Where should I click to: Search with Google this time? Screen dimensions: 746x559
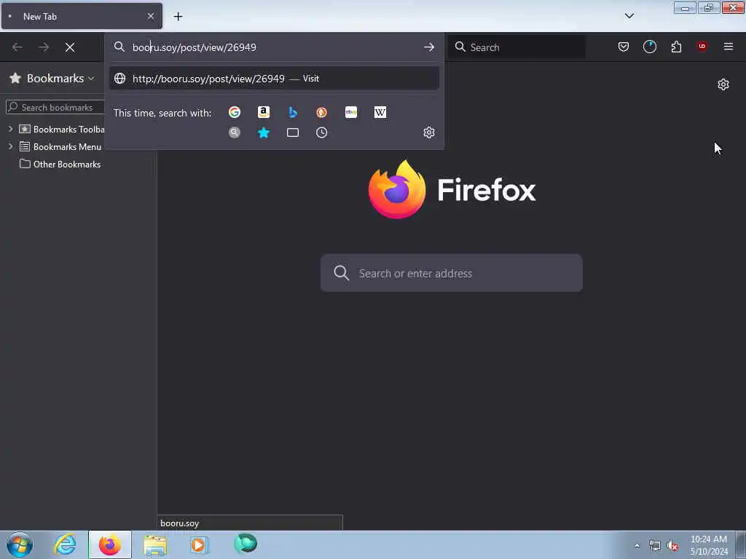click(x=235, y=112)
